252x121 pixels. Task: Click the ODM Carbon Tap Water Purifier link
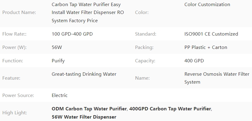89,109
